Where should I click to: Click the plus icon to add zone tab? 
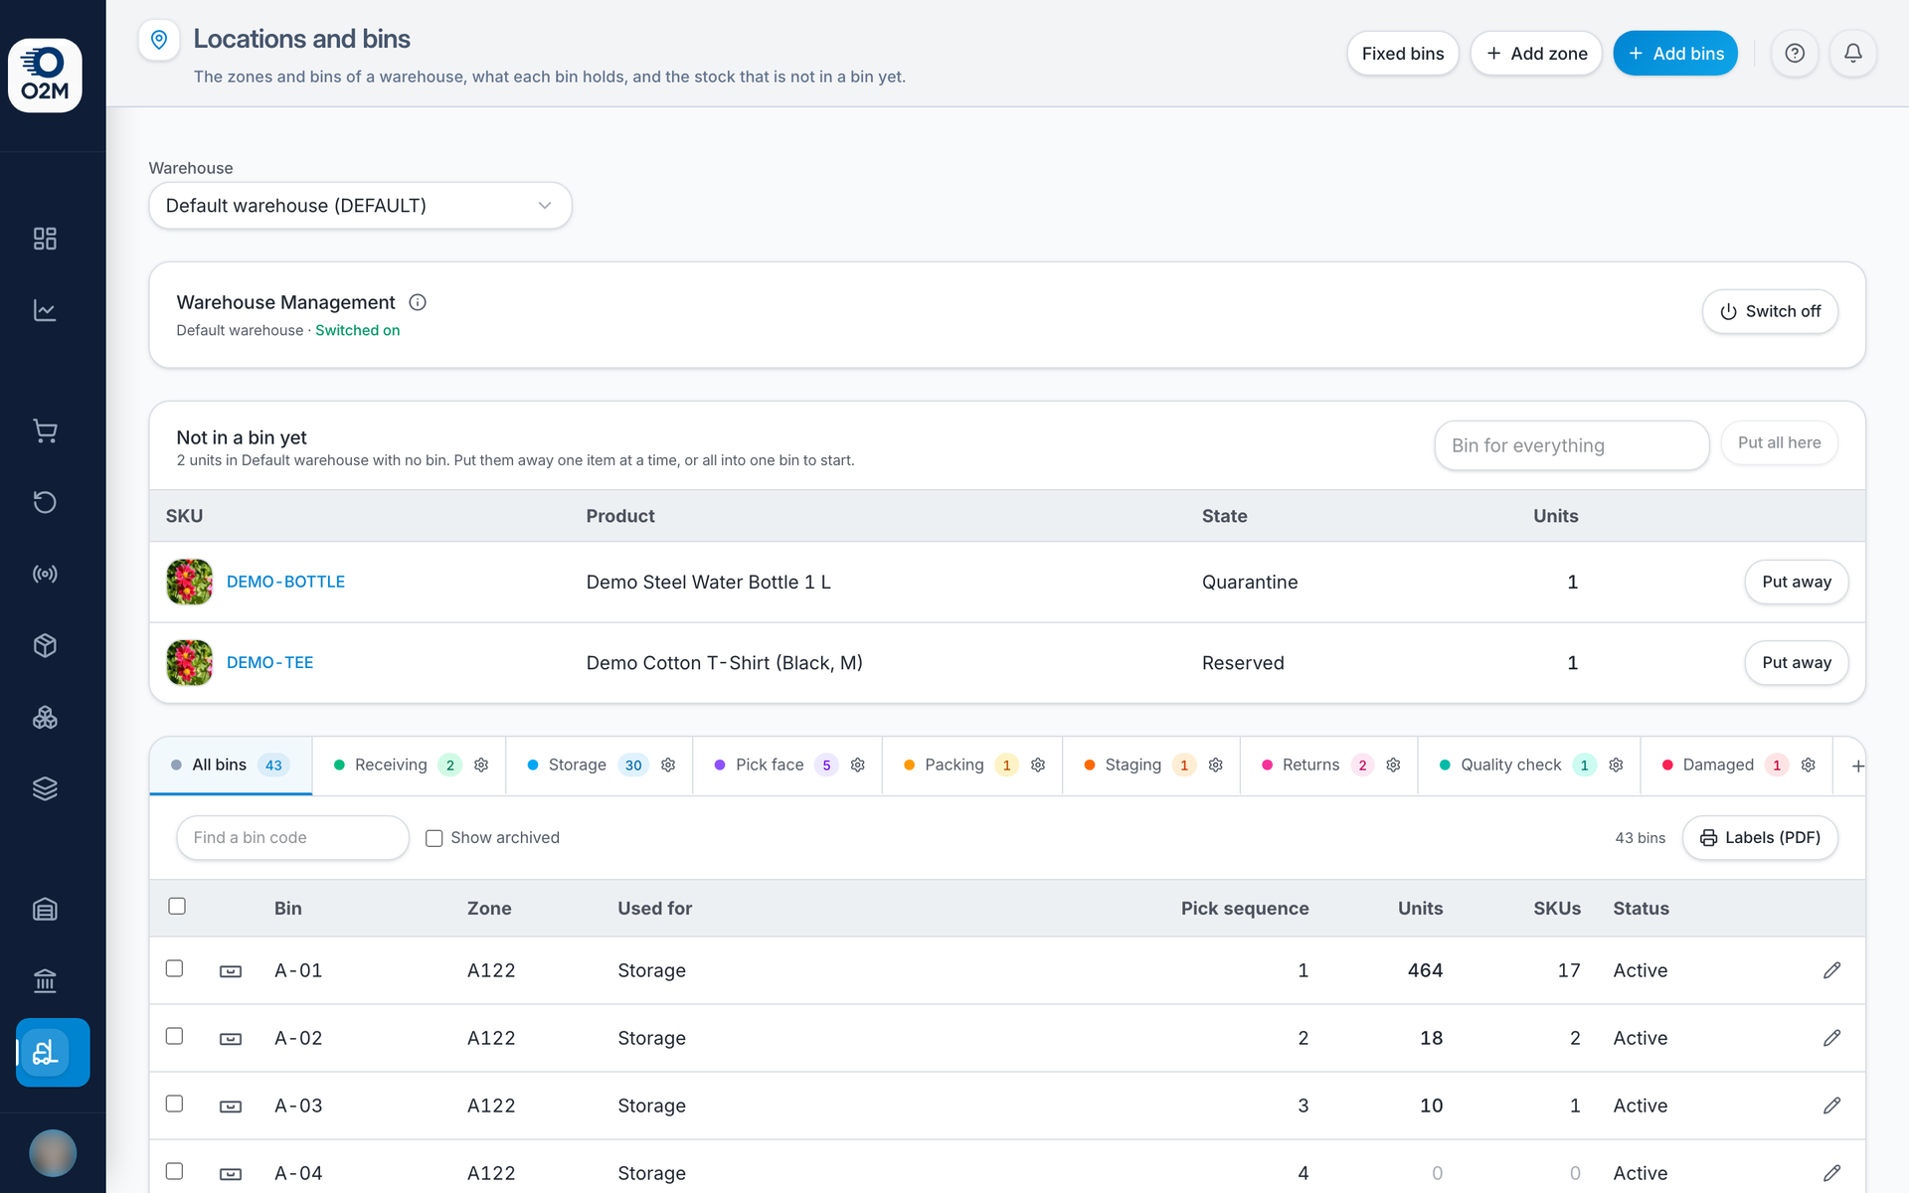pos(1857,766)
